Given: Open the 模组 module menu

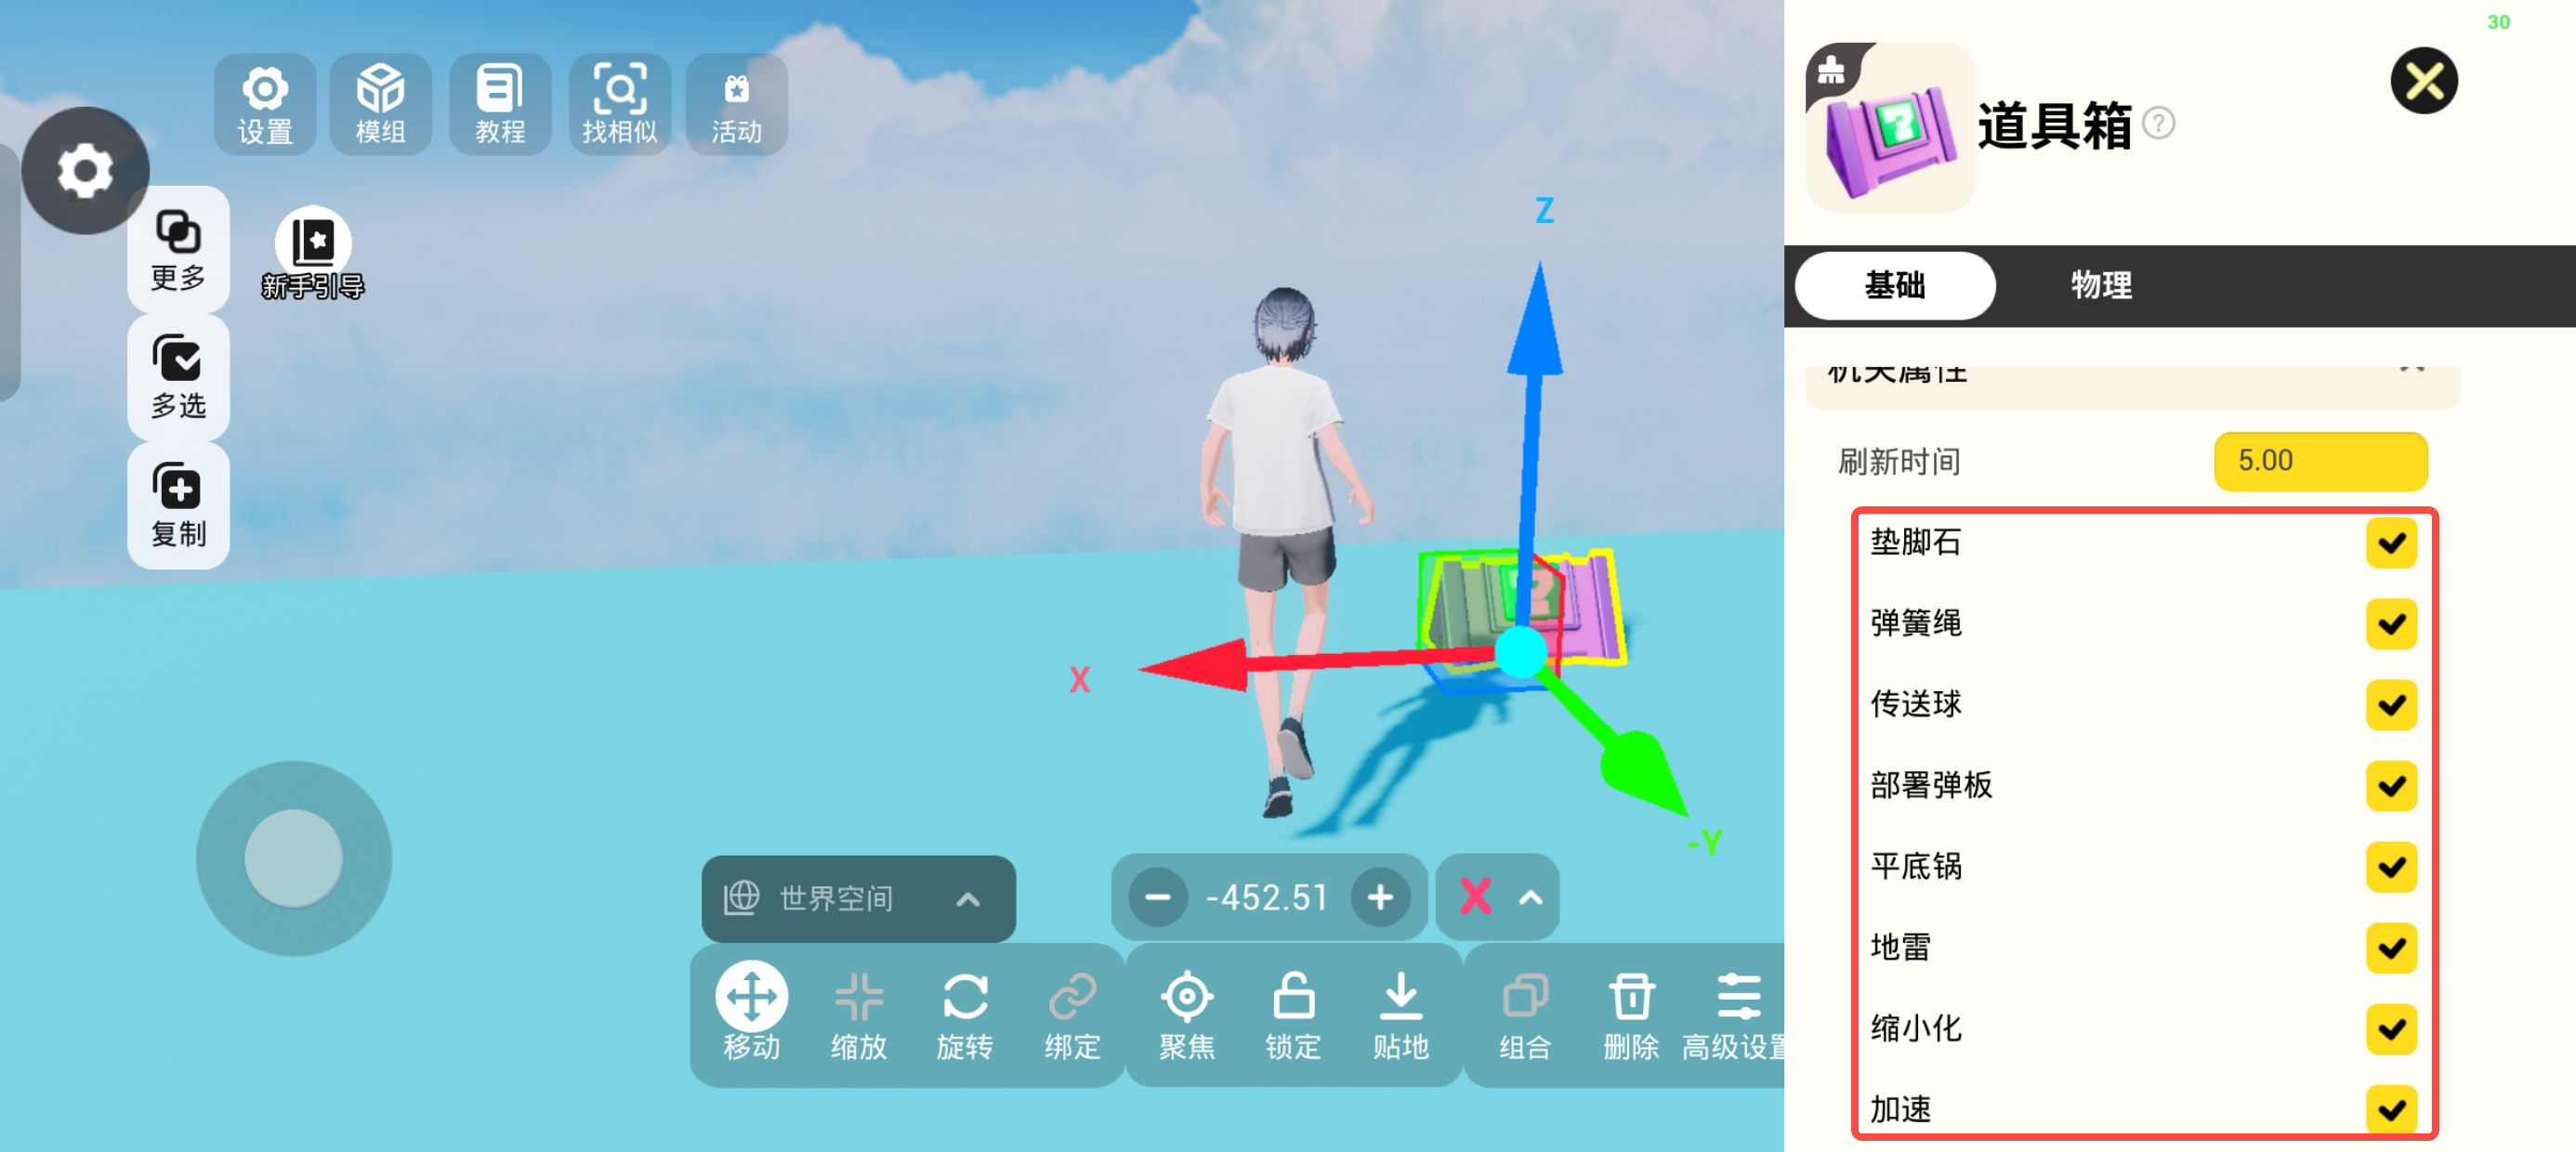Looking at the screenshot, I should (381, 104).
